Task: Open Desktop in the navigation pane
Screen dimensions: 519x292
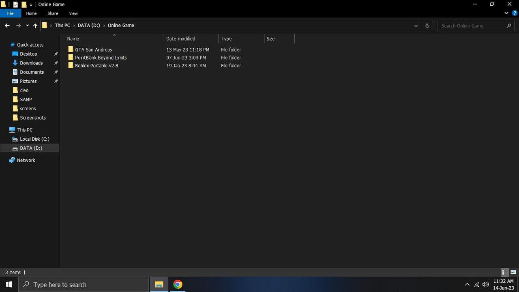Action: coord(28,54)
